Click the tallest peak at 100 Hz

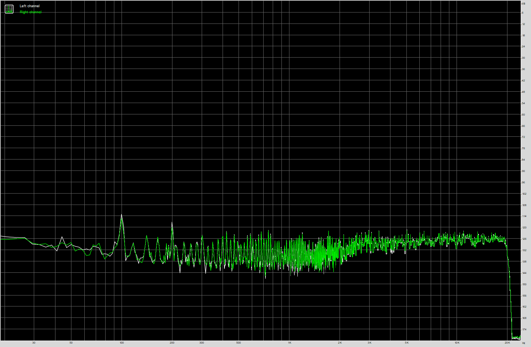point(122,215)
